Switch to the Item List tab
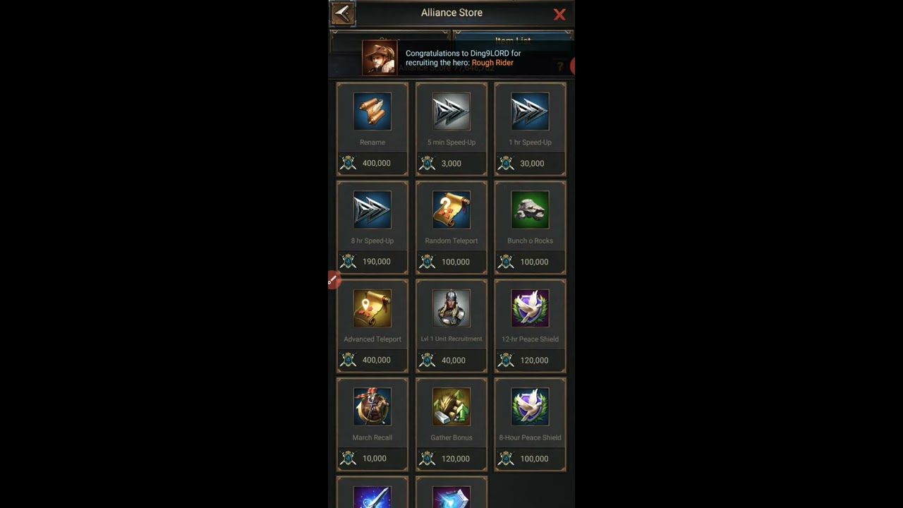This screenshot has width=903, height=508. point(513,40)
